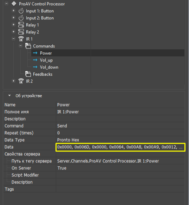This screenshot has height=205, width=189.
Task: Select the IR 2 label
Action: (x=29, y=81)
